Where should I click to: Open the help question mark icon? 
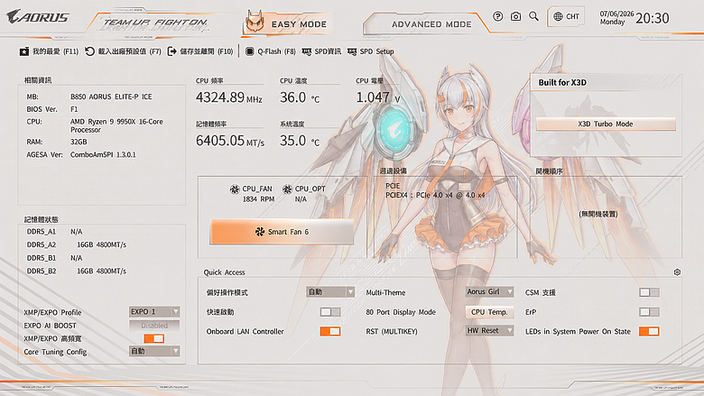point(497,16)
